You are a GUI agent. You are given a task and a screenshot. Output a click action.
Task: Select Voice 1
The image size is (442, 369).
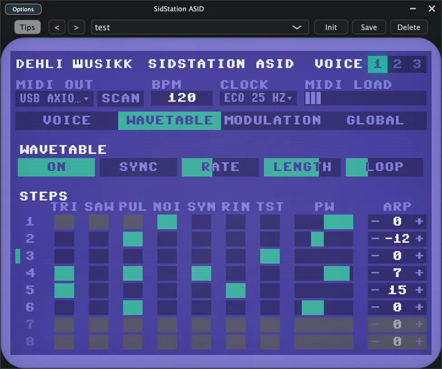378,64
